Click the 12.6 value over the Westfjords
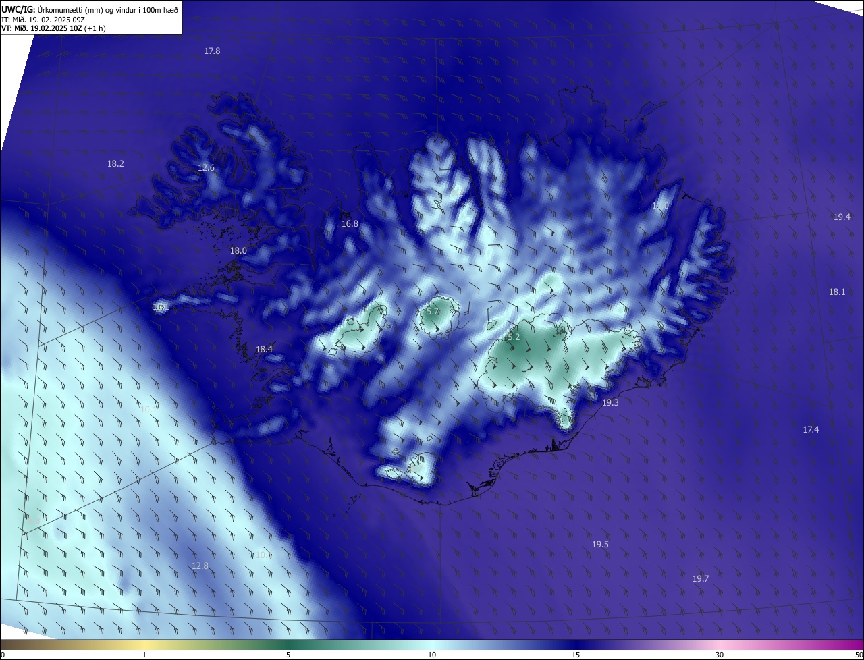Screen dimensions: 864x660 206,168
